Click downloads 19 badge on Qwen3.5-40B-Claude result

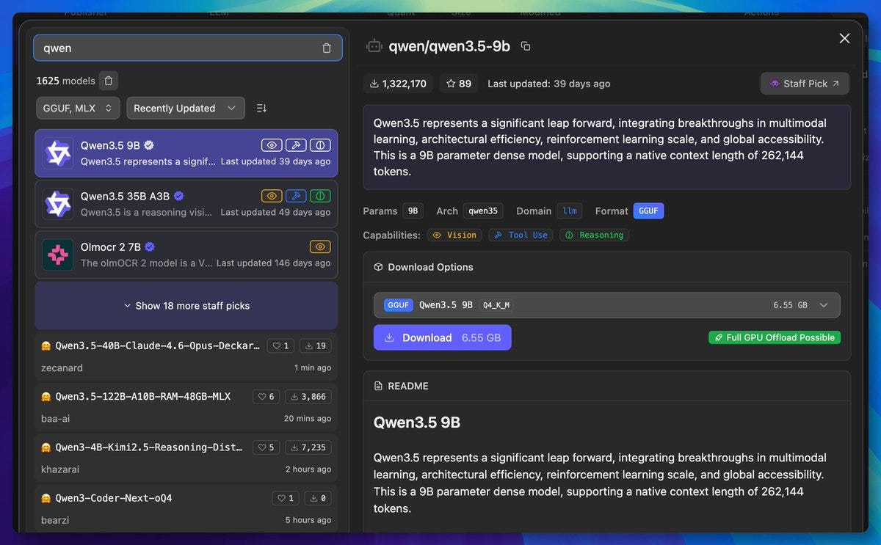[x=314, y=345]
